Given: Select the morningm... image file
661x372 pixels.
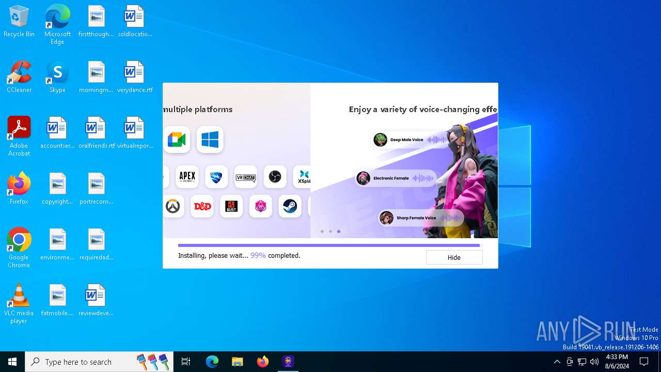Looking at the screenshot, I should [x=96, y=78].
